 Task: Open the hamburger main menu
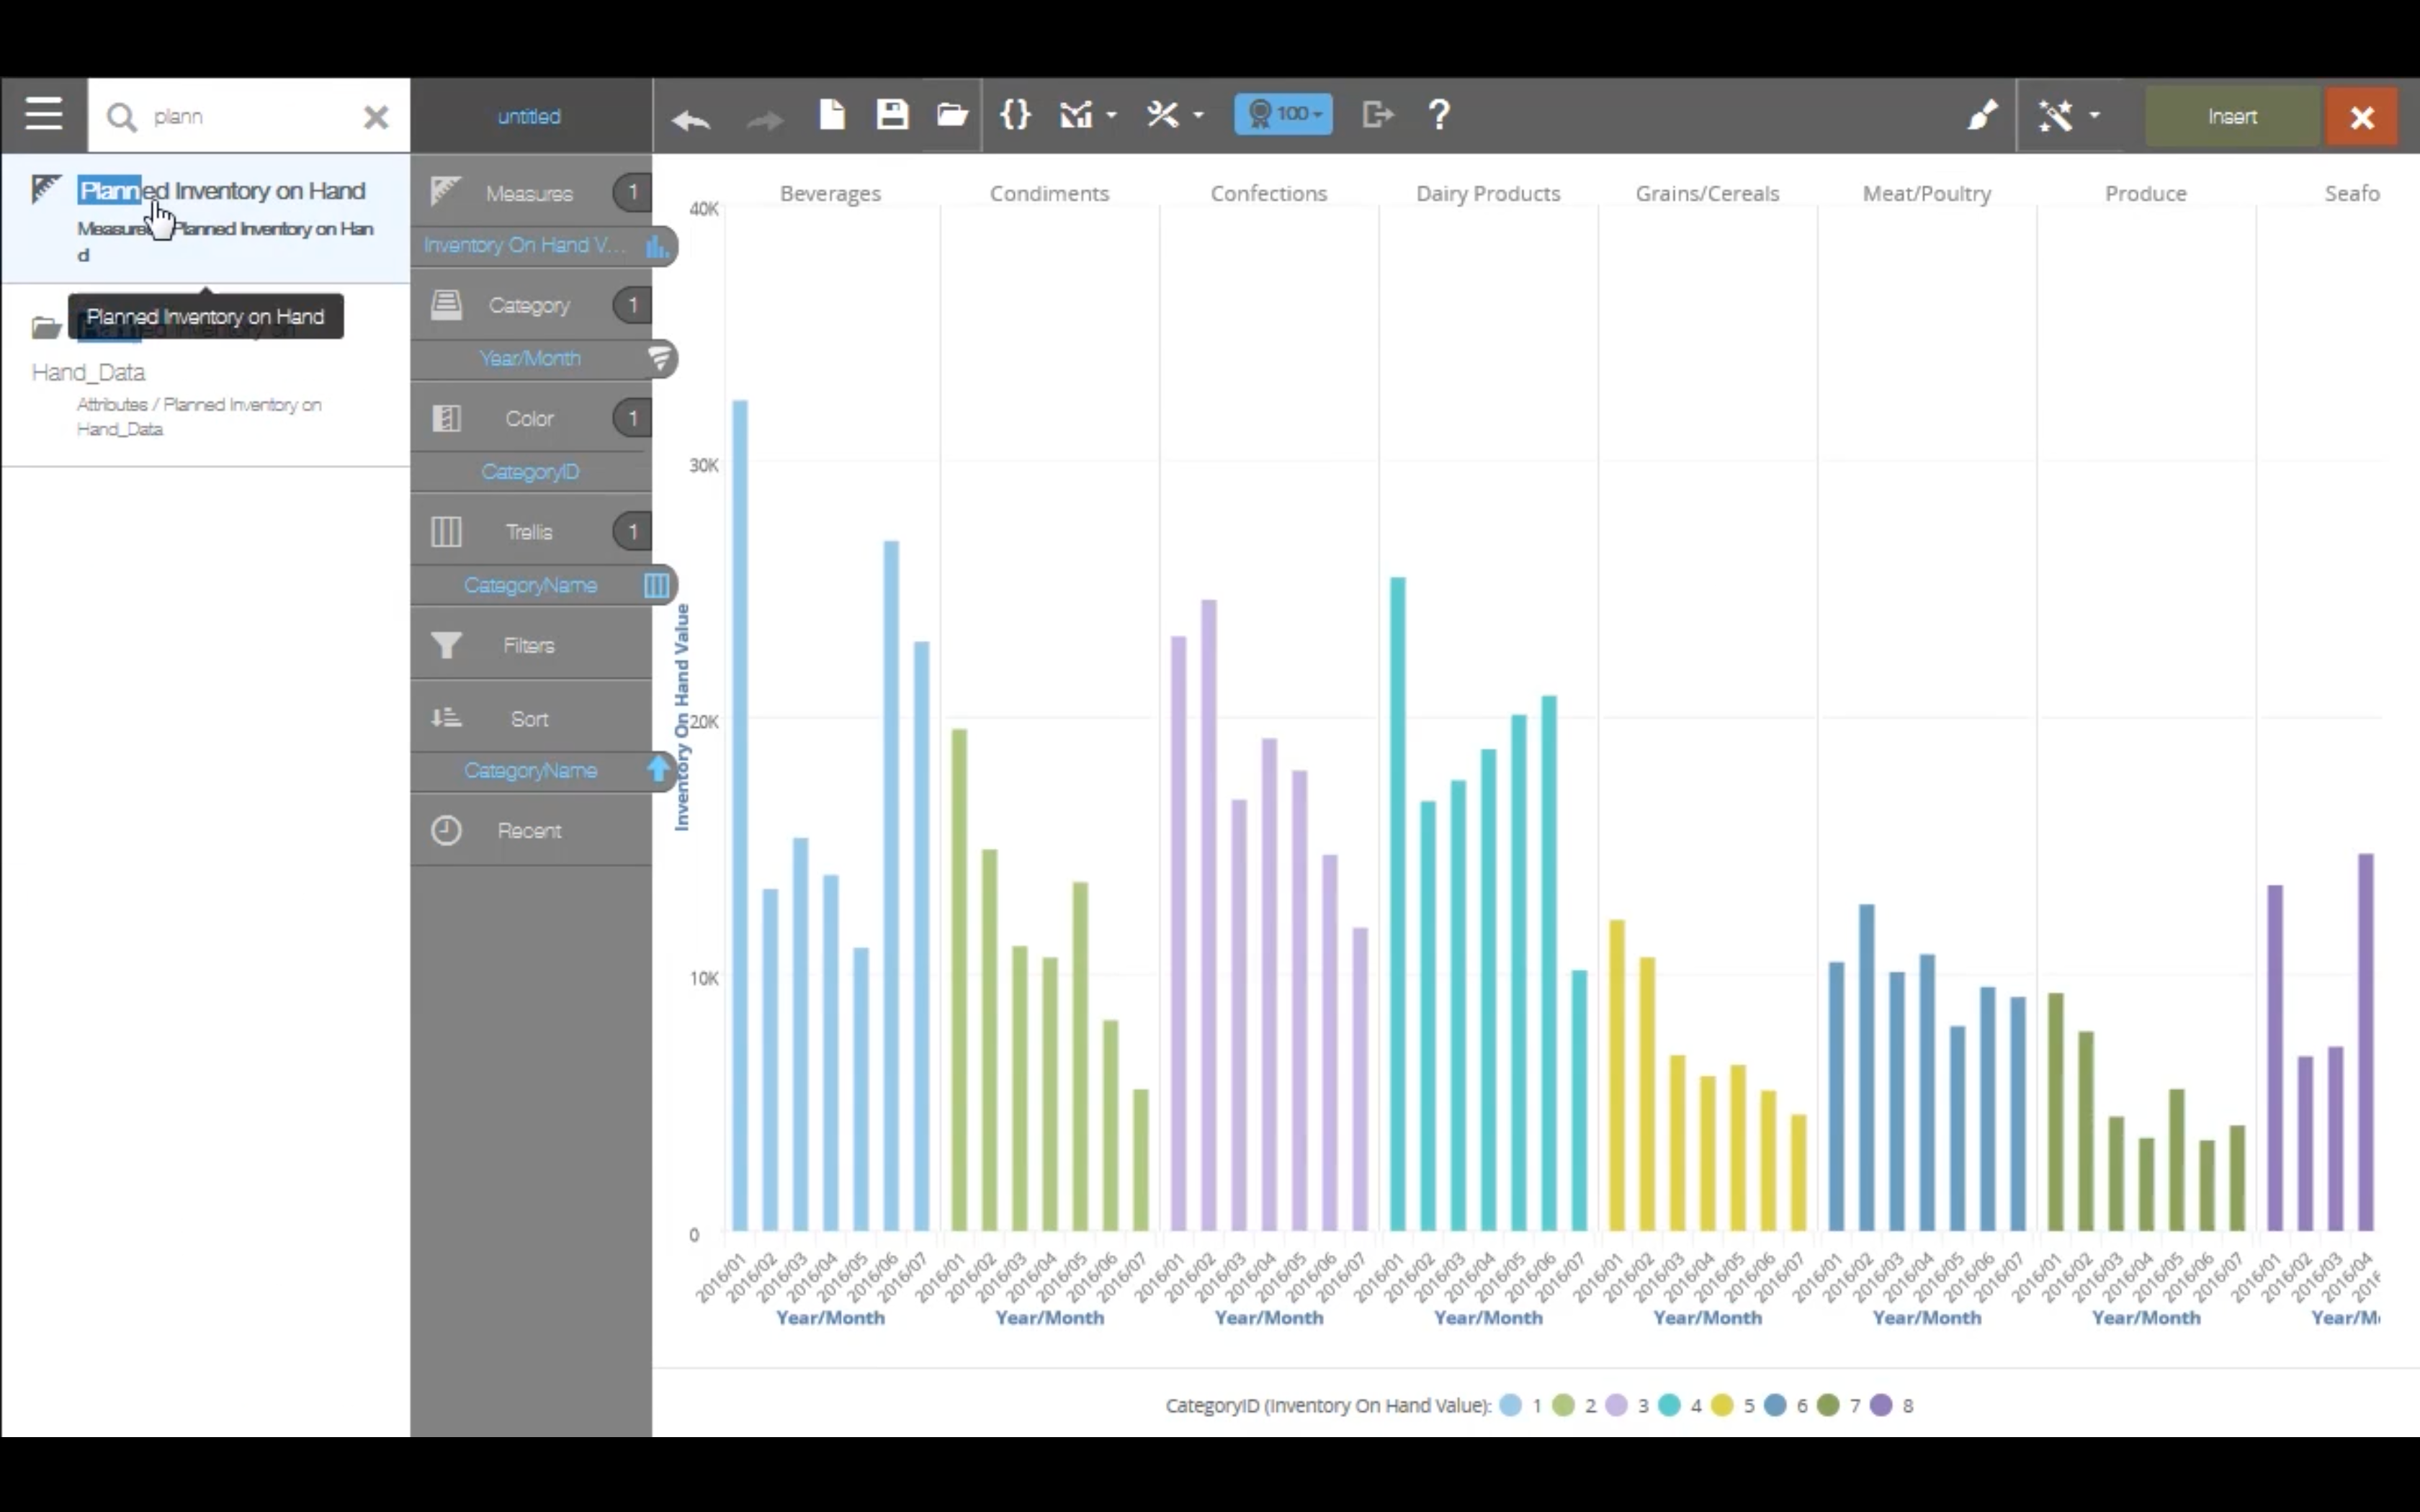(x=44, y=115)
